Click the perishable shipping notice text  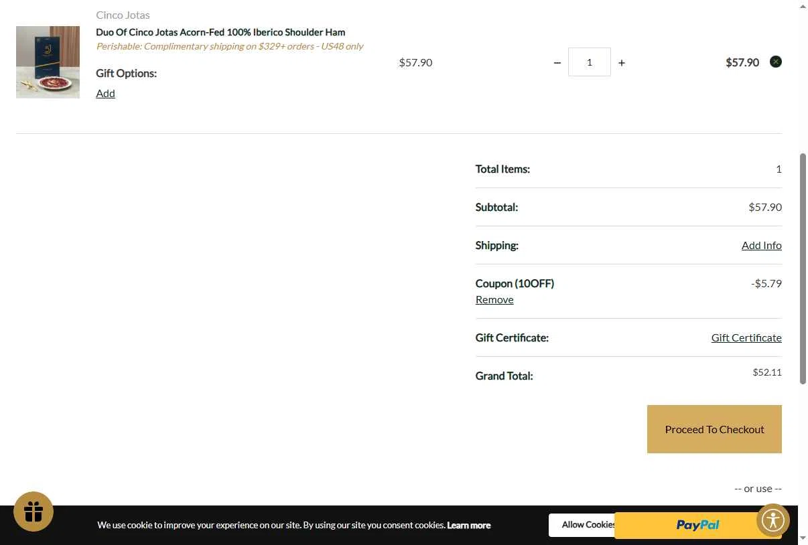click(x=230, y=46)
